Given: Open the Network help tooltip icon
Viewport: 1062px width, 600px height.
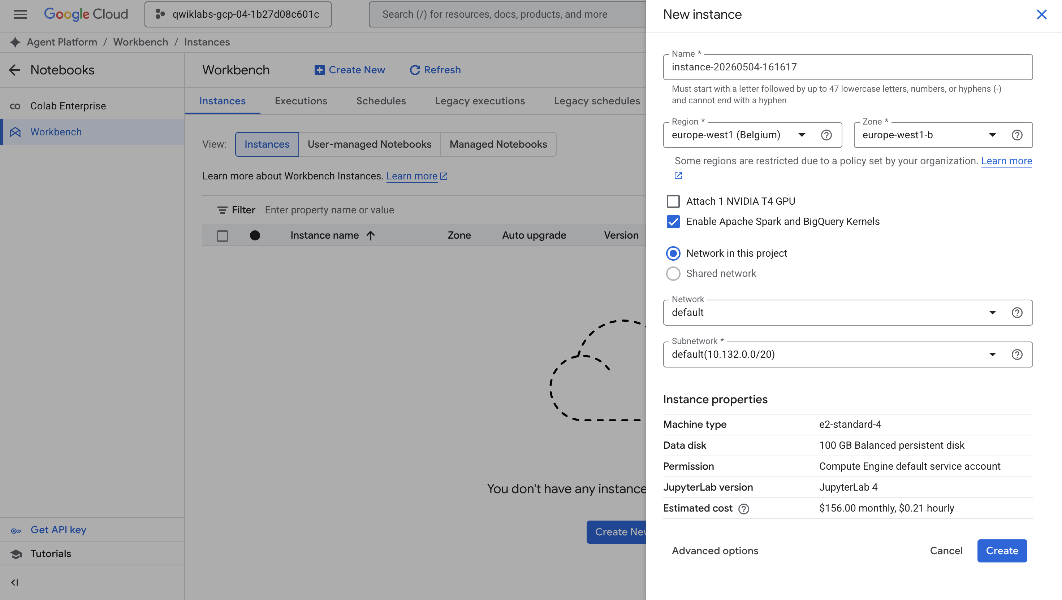Looking at the screenshot, I should click(1017, 313).
